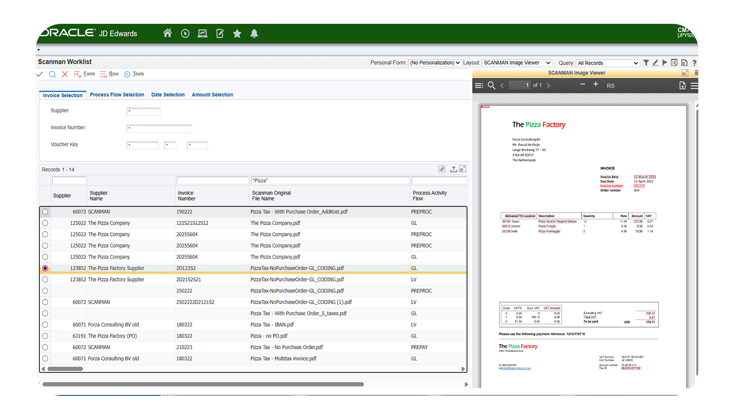Click the zoom in plus icon in image viewer
The image size is (734, 414).
click(595, 84)
